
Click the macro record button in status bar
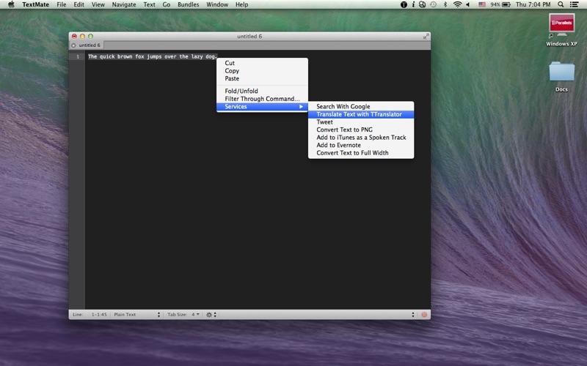tap(424, 315)
